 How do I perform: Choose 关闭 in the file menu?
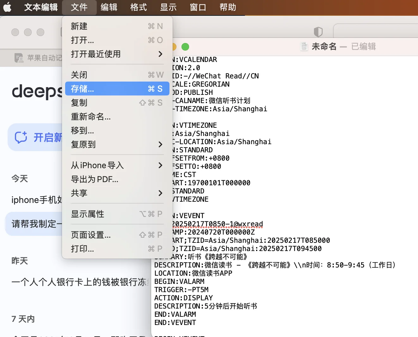117,75
